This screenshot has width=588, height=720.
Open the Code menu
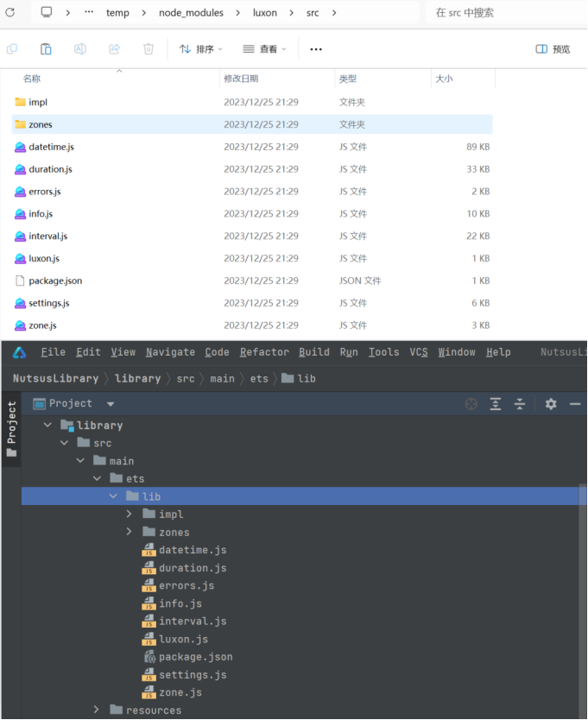217,352
